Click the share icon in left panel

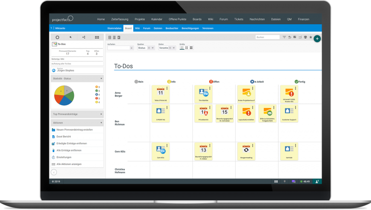[84, 37]
